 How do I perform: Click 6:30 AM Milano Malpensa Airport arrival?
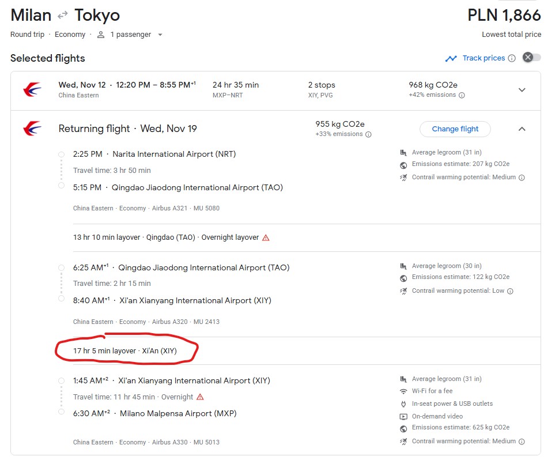pos(154,413)
